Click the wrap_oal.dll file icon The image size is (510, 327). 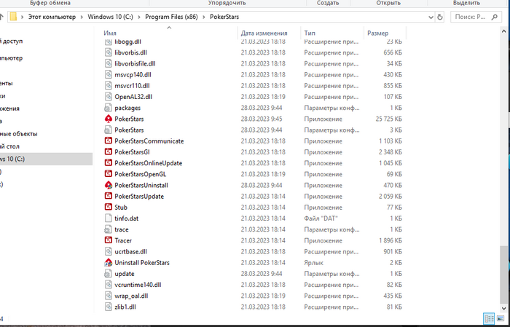[109, 296]
